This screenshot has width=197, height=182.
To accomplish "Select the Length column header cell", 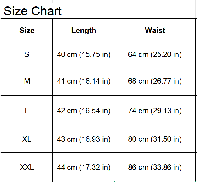I will point(84,30).
